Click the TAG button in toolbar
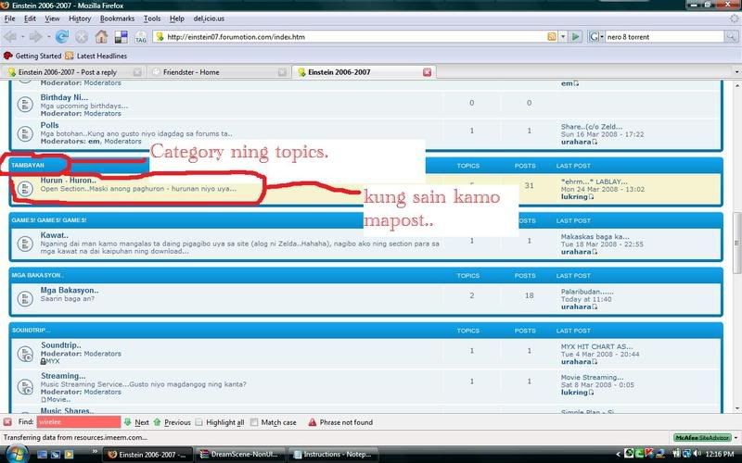Screen dimensions: 742x463 pyautogui.click(x=141, y=37)
